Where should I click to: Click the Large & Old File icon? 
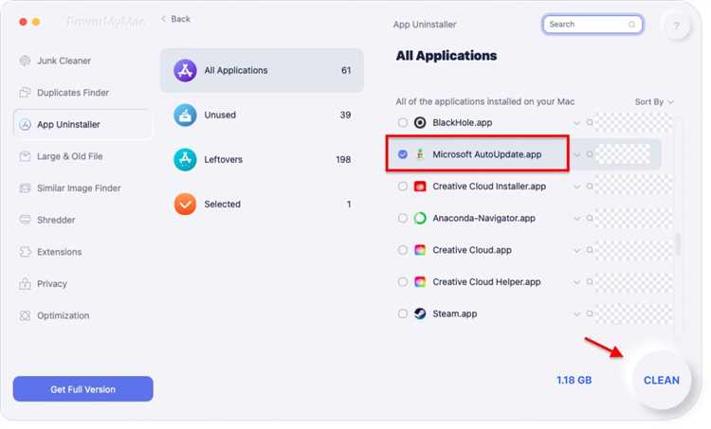[x=26, y=156]
